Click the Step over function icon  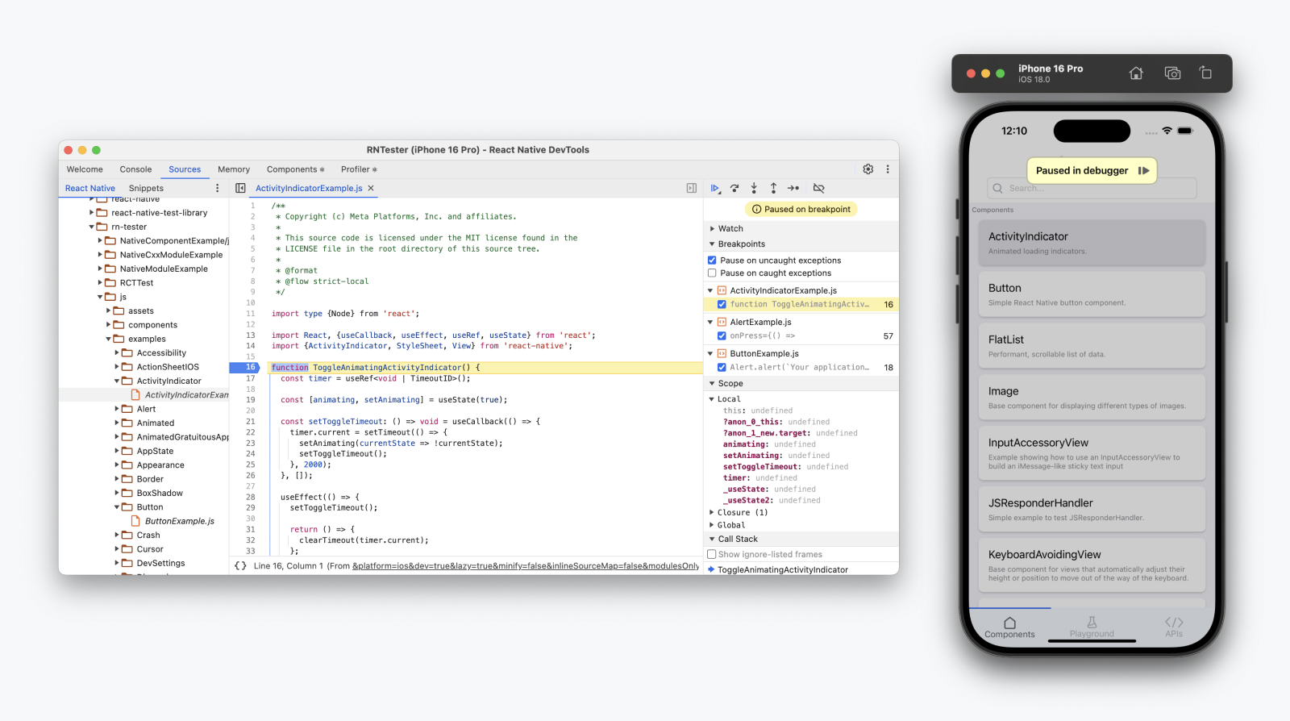click(x=734, y=189)
